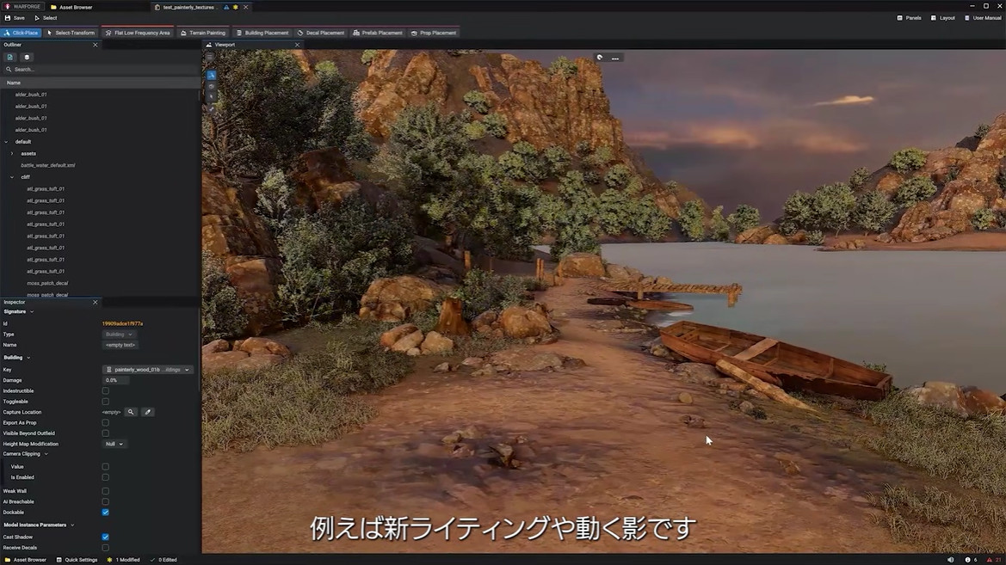1006x565 pixels.
Task: Open Quick Settings in status bar
Action: (77, 560)
